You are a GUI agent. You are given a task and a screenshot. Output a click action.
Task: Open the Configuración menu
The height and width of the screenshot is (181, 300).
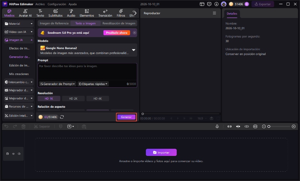[x=57, y=4]
